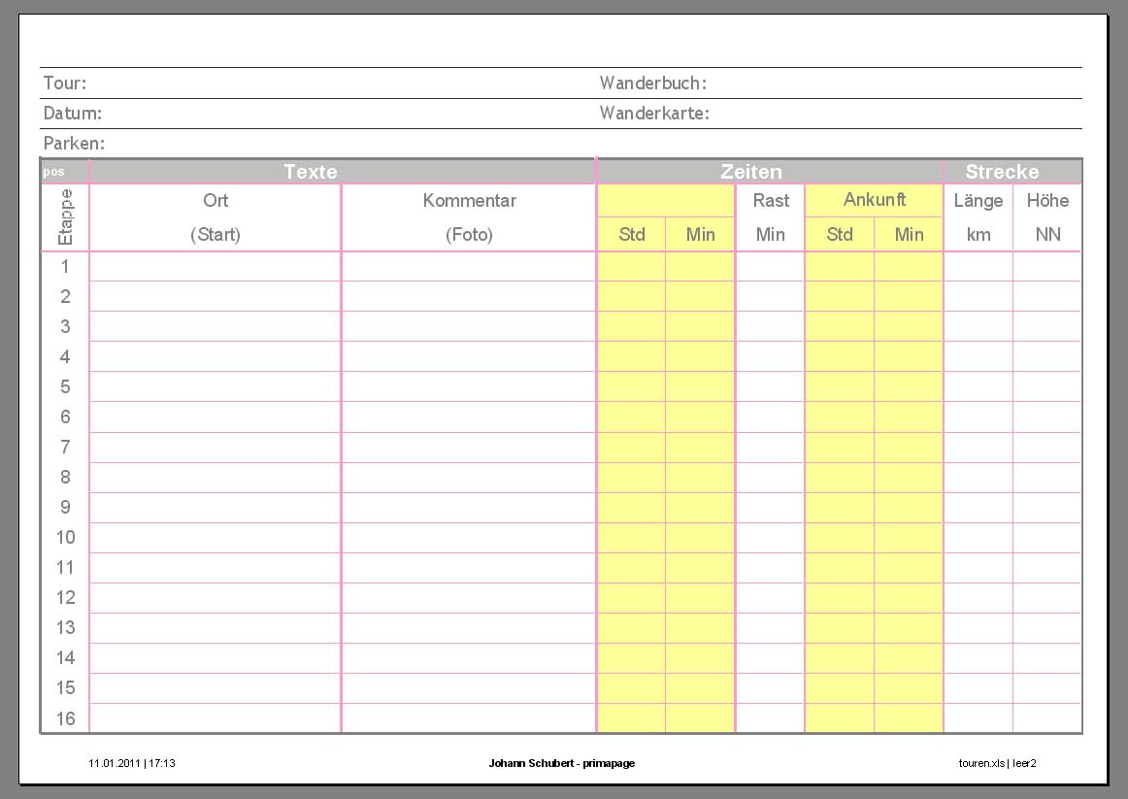Click the 'Wanderkarte:' label

point(654,113)
